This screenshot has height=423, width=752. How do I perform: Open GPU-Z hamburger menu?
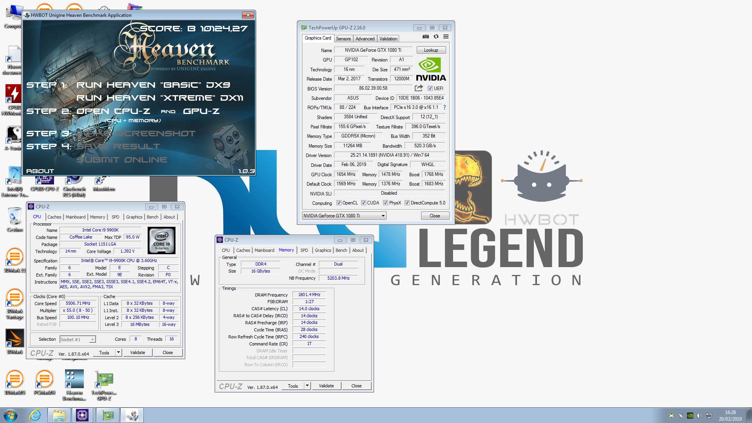[x=446, y=37]
